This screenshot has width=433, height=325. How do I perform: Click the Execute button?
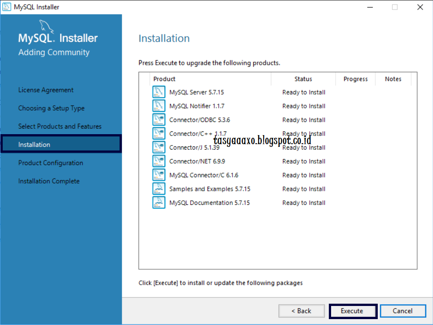point(353,311)
